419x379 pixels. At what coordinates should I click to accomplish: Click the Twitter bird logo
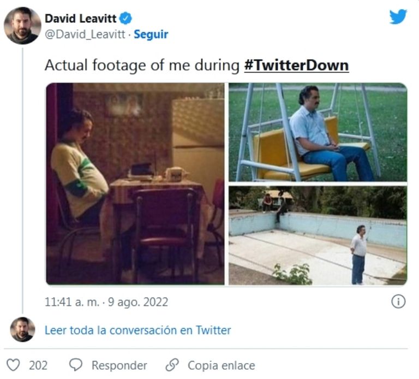[398, 17]
